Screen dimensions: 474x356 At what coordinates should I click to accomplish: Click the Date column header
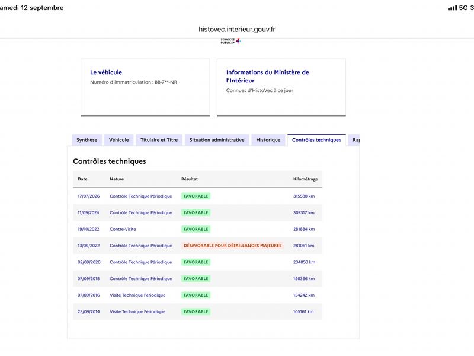pos(82,179)
